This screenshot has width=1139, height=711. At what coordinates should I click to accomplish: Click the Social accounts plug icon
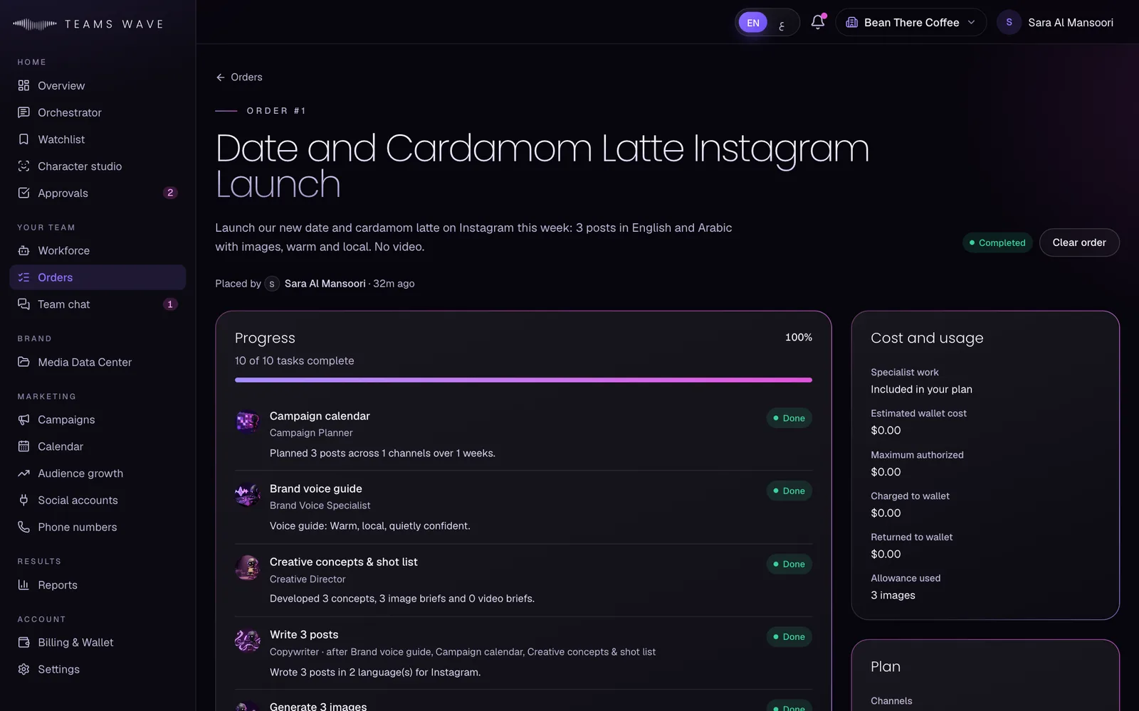23,500
